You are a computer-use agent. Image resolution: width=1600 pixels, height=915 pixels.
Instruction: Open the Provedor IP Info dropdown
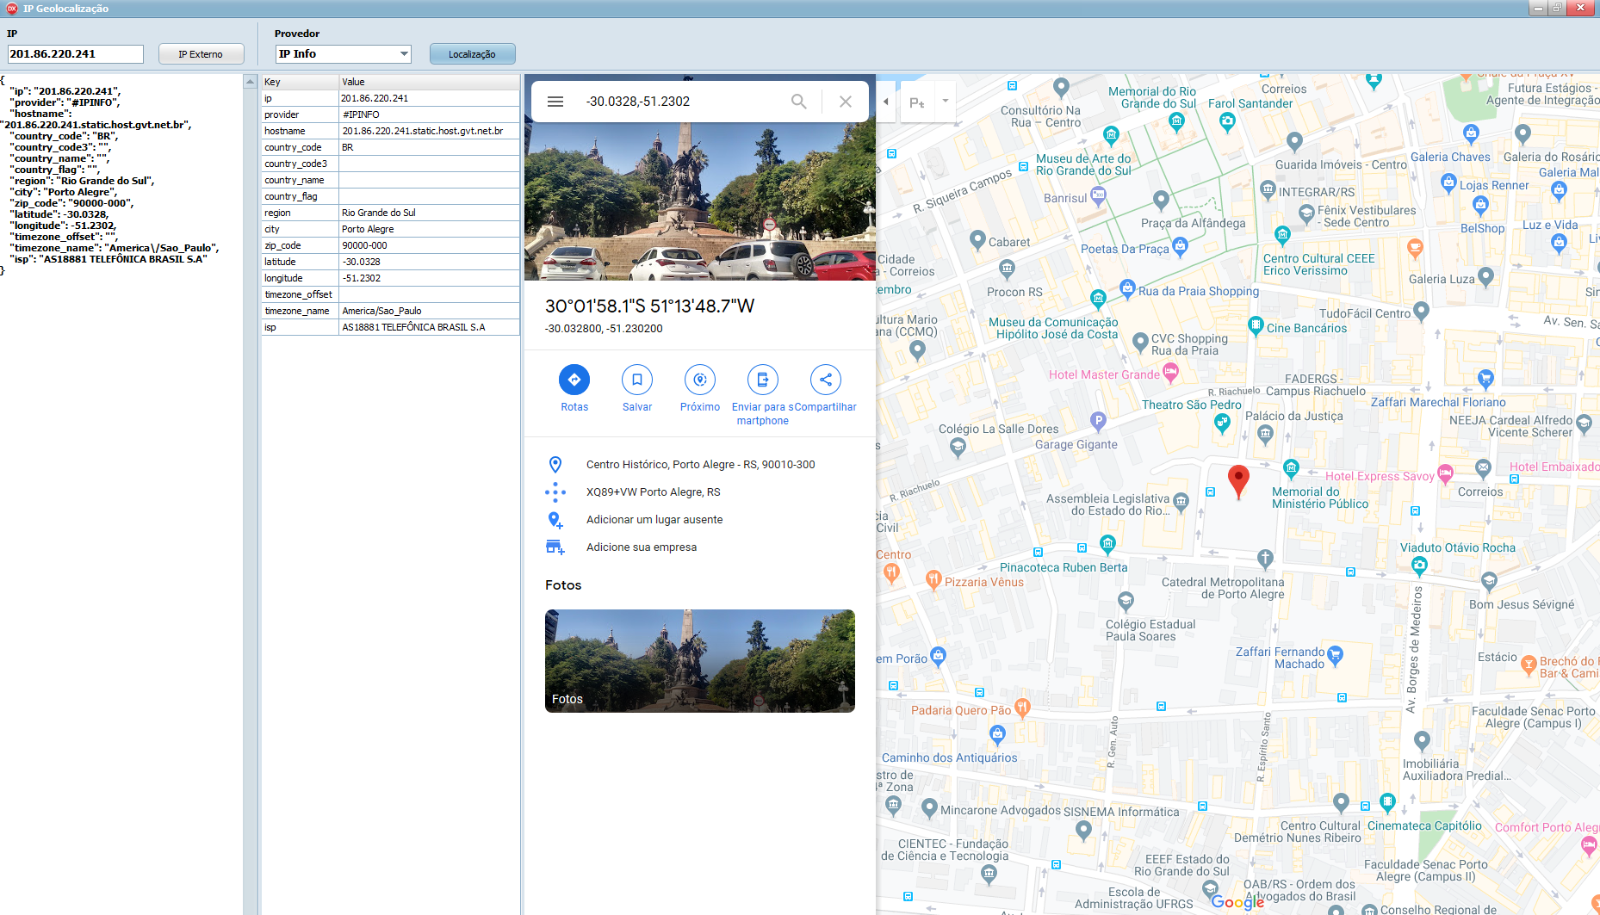(x=403, y=54)
